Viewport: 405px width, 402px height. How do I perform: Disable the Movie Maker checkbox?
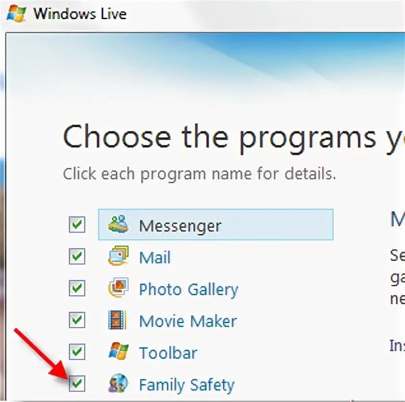pyautogui.click(x=77, y=320)
